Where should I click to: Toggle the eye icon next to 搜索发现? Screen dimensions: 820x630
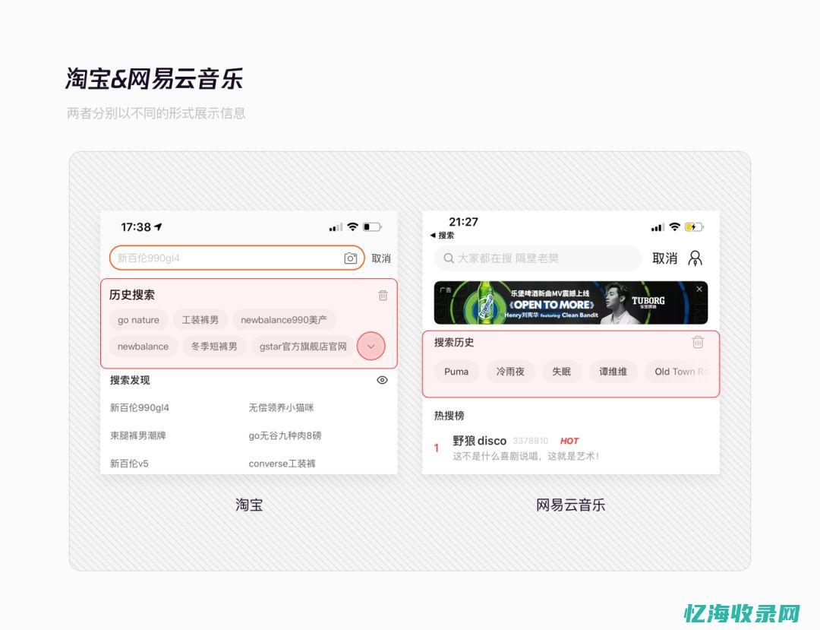(x=383, y=380)
